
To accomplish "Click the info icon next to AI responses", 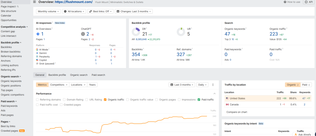I will pos(52,22).
